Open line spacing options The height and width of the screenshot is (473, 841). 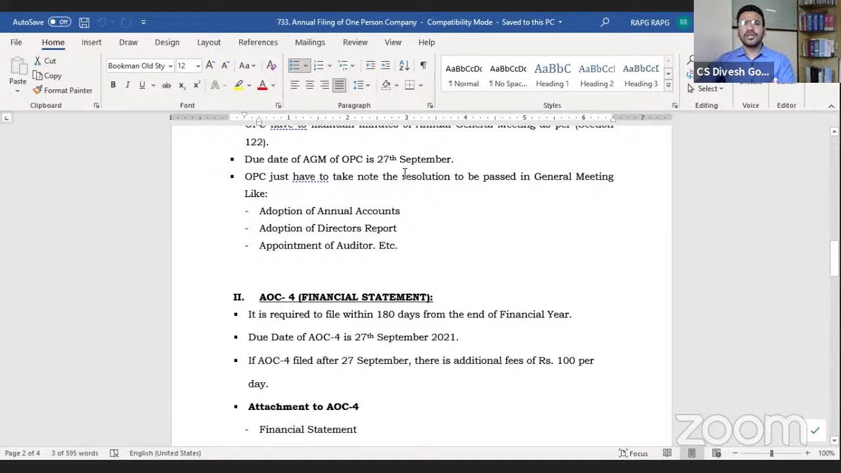pos(360,85)
